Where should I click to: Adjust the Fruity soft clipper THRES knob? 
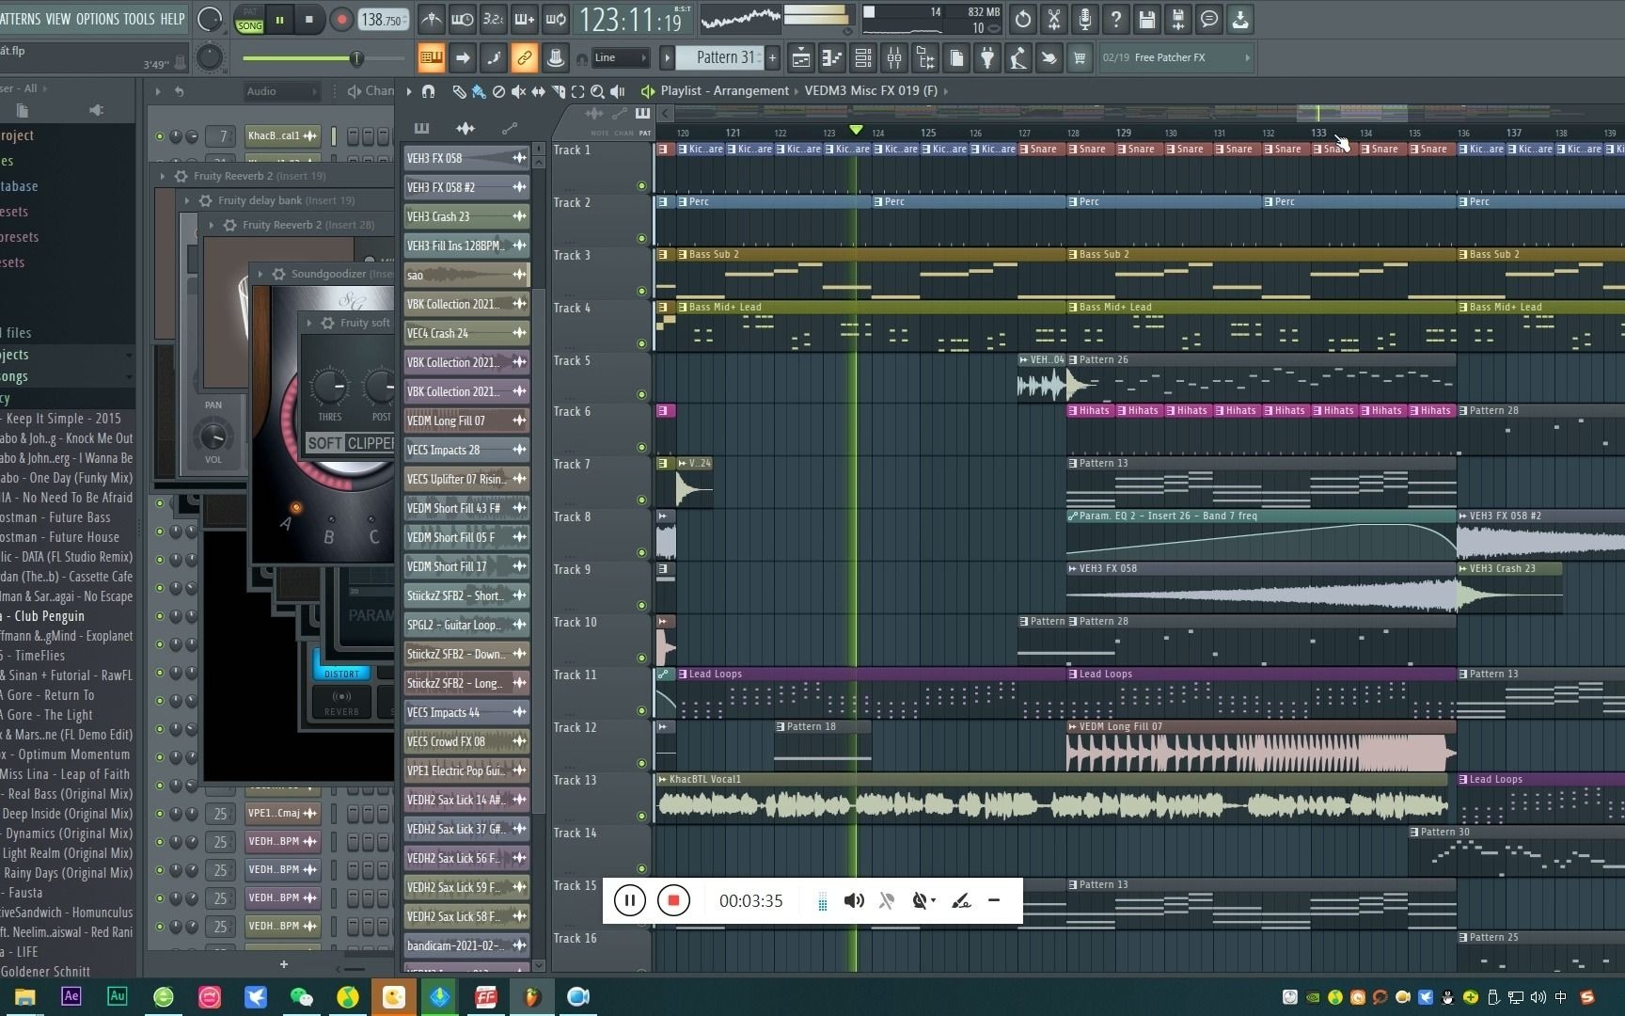pos(329,385)
